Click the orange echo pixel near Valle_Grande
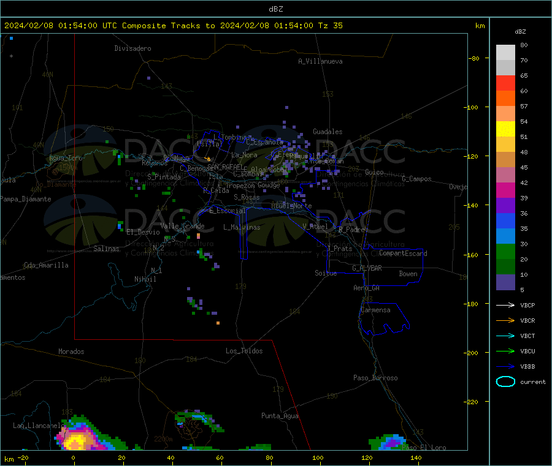Viewport: 552px width, 466px height. pyautogui.click(x=198, y=236)
